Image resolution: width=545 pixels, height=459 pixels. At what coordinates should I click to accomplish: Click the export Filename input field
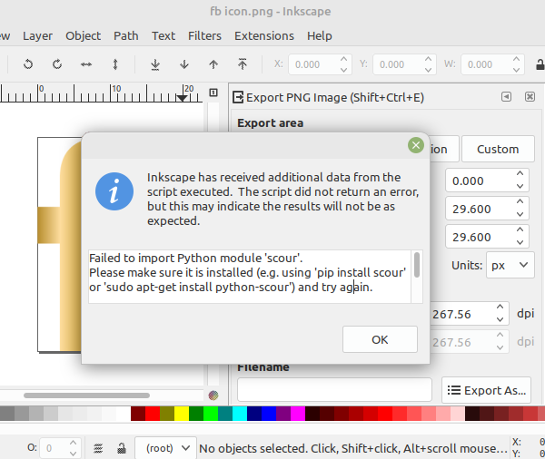click(x=334, y=390)
